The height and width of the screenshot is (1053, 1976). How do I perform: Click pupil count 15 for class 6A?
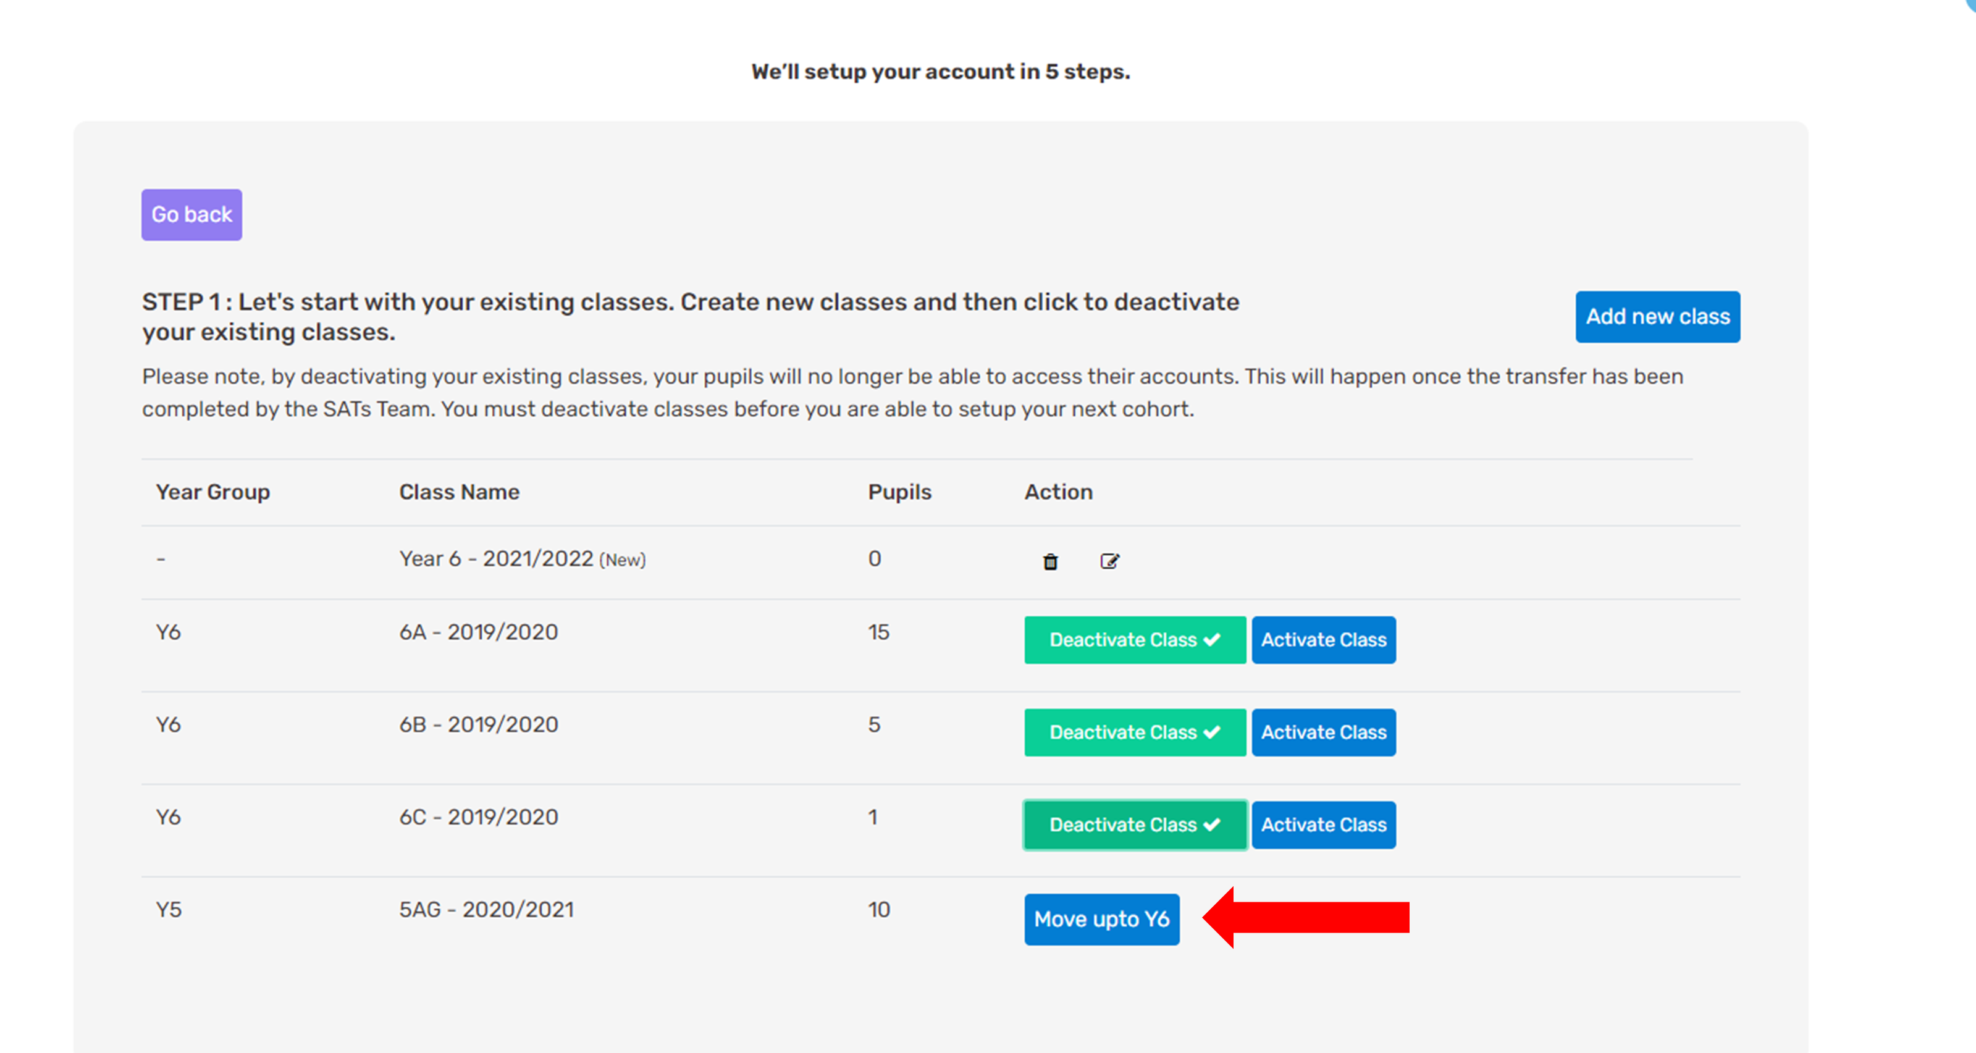878,632
